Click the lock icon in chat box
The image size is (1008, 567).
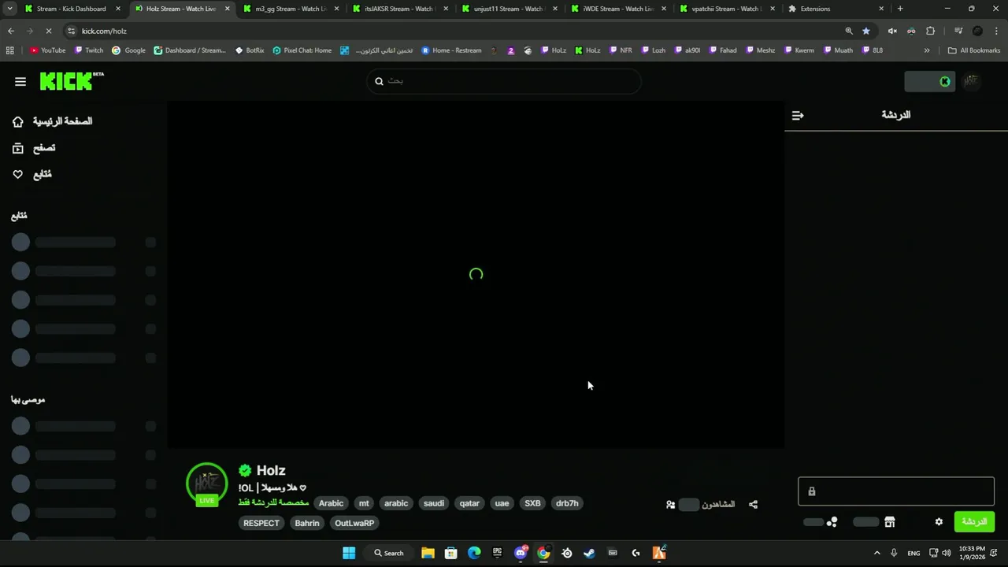click(x=811, y=491)
